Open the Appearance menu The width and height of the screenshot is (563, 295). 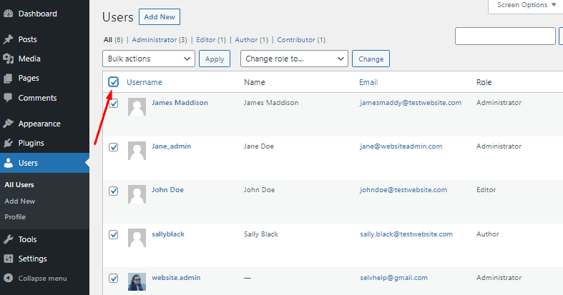click(39, 124)
